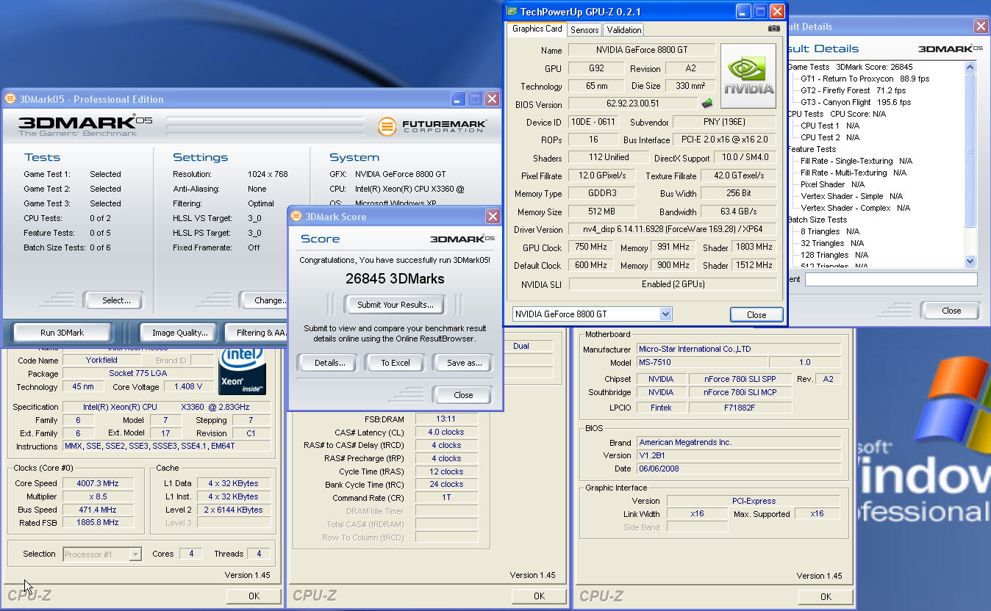Image resolution: width=991 pixels, height=611 pixels.
Task: Click the GPU-Z camera screenshot icon
Action: (x=773, y=29)
